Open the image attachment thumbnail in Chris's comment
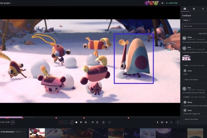Image resolution: width=207 pixels, height=138 pixels. 186,58
